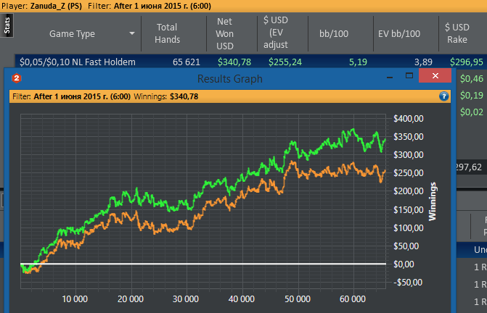Open the help icon in Results Graph

pos(444,96)
